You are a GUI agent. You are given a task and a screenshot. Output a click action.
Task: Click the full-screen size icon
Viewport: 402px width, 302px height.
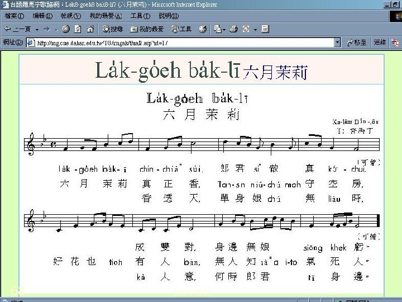pyautogui.click(x=246, y=29)
